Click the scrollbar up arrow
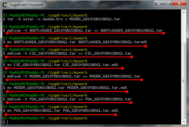The height and width of the screenshot is (127, 189). pyautogui.click(x=184, y=12)
